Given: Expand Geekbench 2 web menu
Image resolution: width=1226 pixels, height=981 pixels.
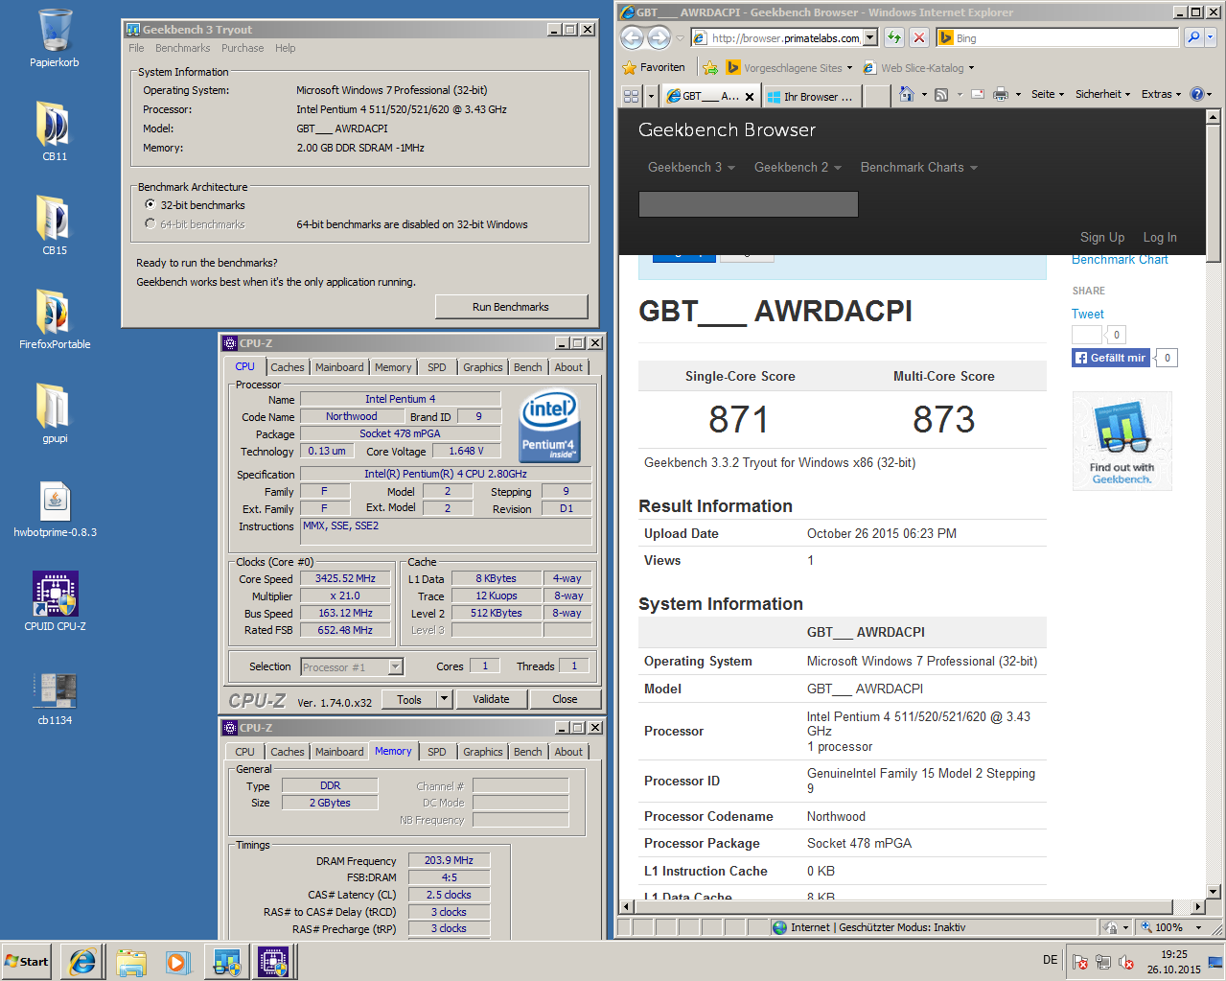Looking at the screenshot, I should [x=798, y=167].
